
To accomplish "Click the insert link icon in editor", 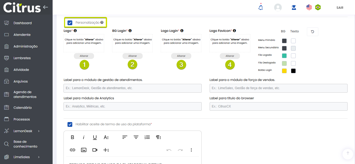I will pos(73,150).
